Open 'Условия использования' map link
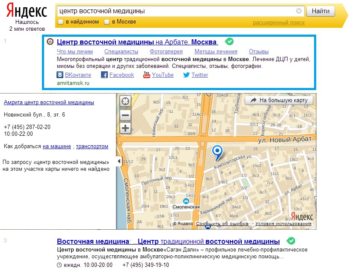The image size is (350, 269). tap(283, 223)
